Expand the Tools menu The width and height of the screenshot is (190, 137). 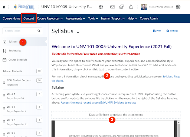[x=93, y=19]
